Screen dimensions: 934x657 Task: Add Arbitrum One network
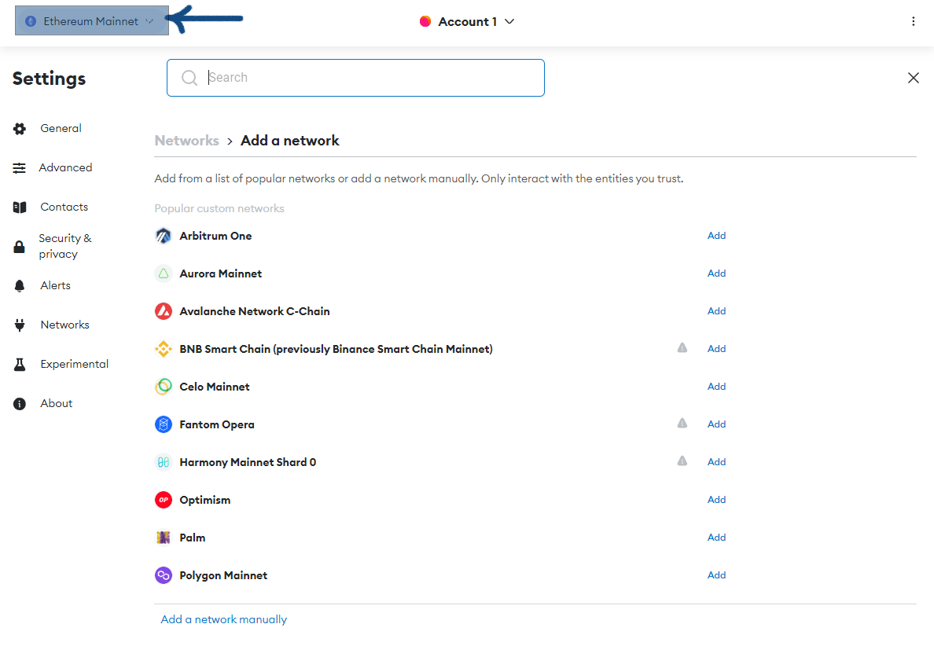click(716, 235)
